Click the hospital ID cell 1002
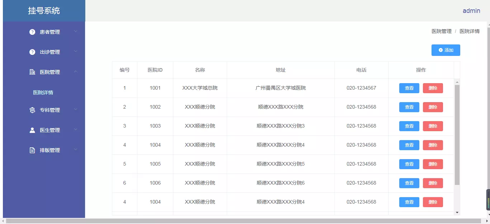 [155, 107]
